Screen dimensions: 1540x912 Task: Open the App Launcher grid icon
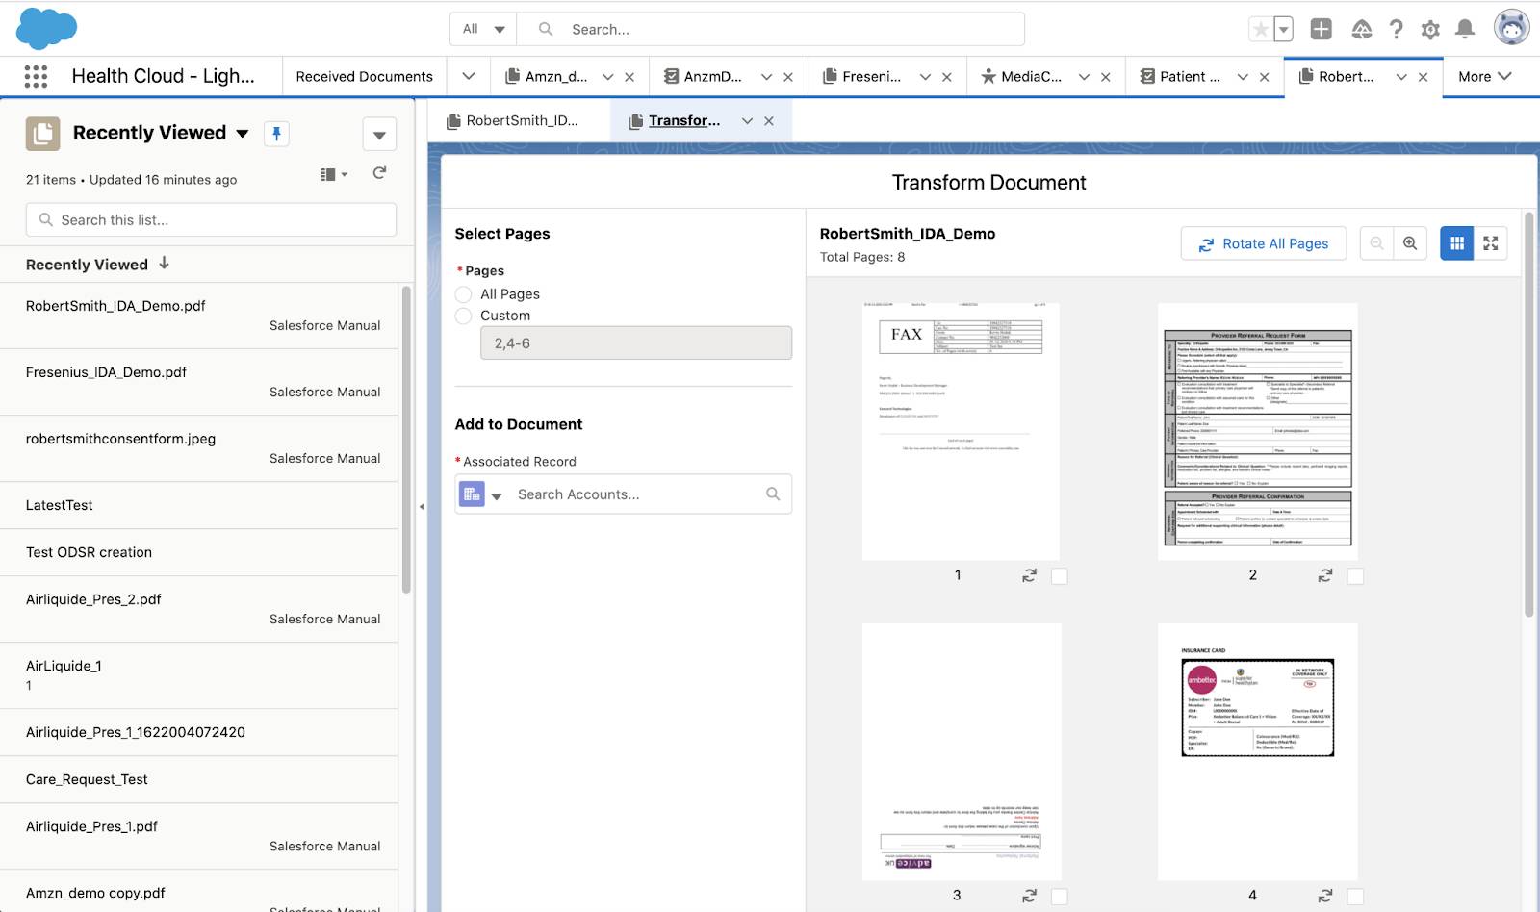coord(36,76)
